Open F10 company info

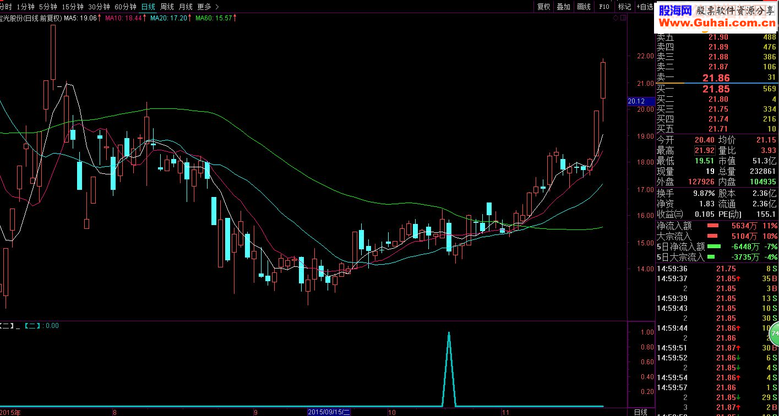(x=604, y=7)
